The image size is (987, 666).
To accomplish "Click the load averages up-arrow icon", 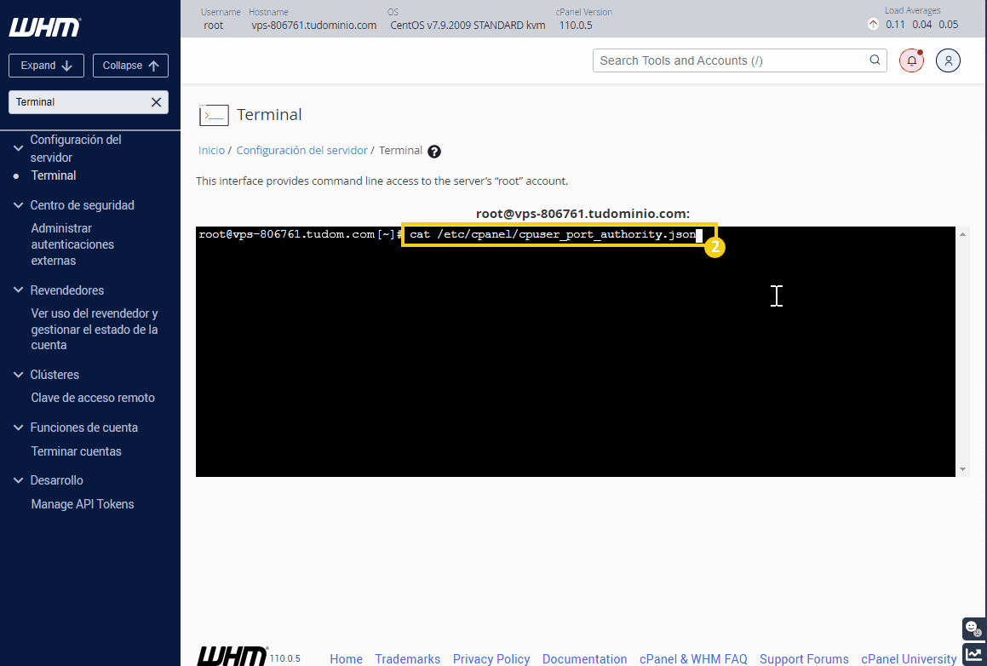I will (873, 25).
